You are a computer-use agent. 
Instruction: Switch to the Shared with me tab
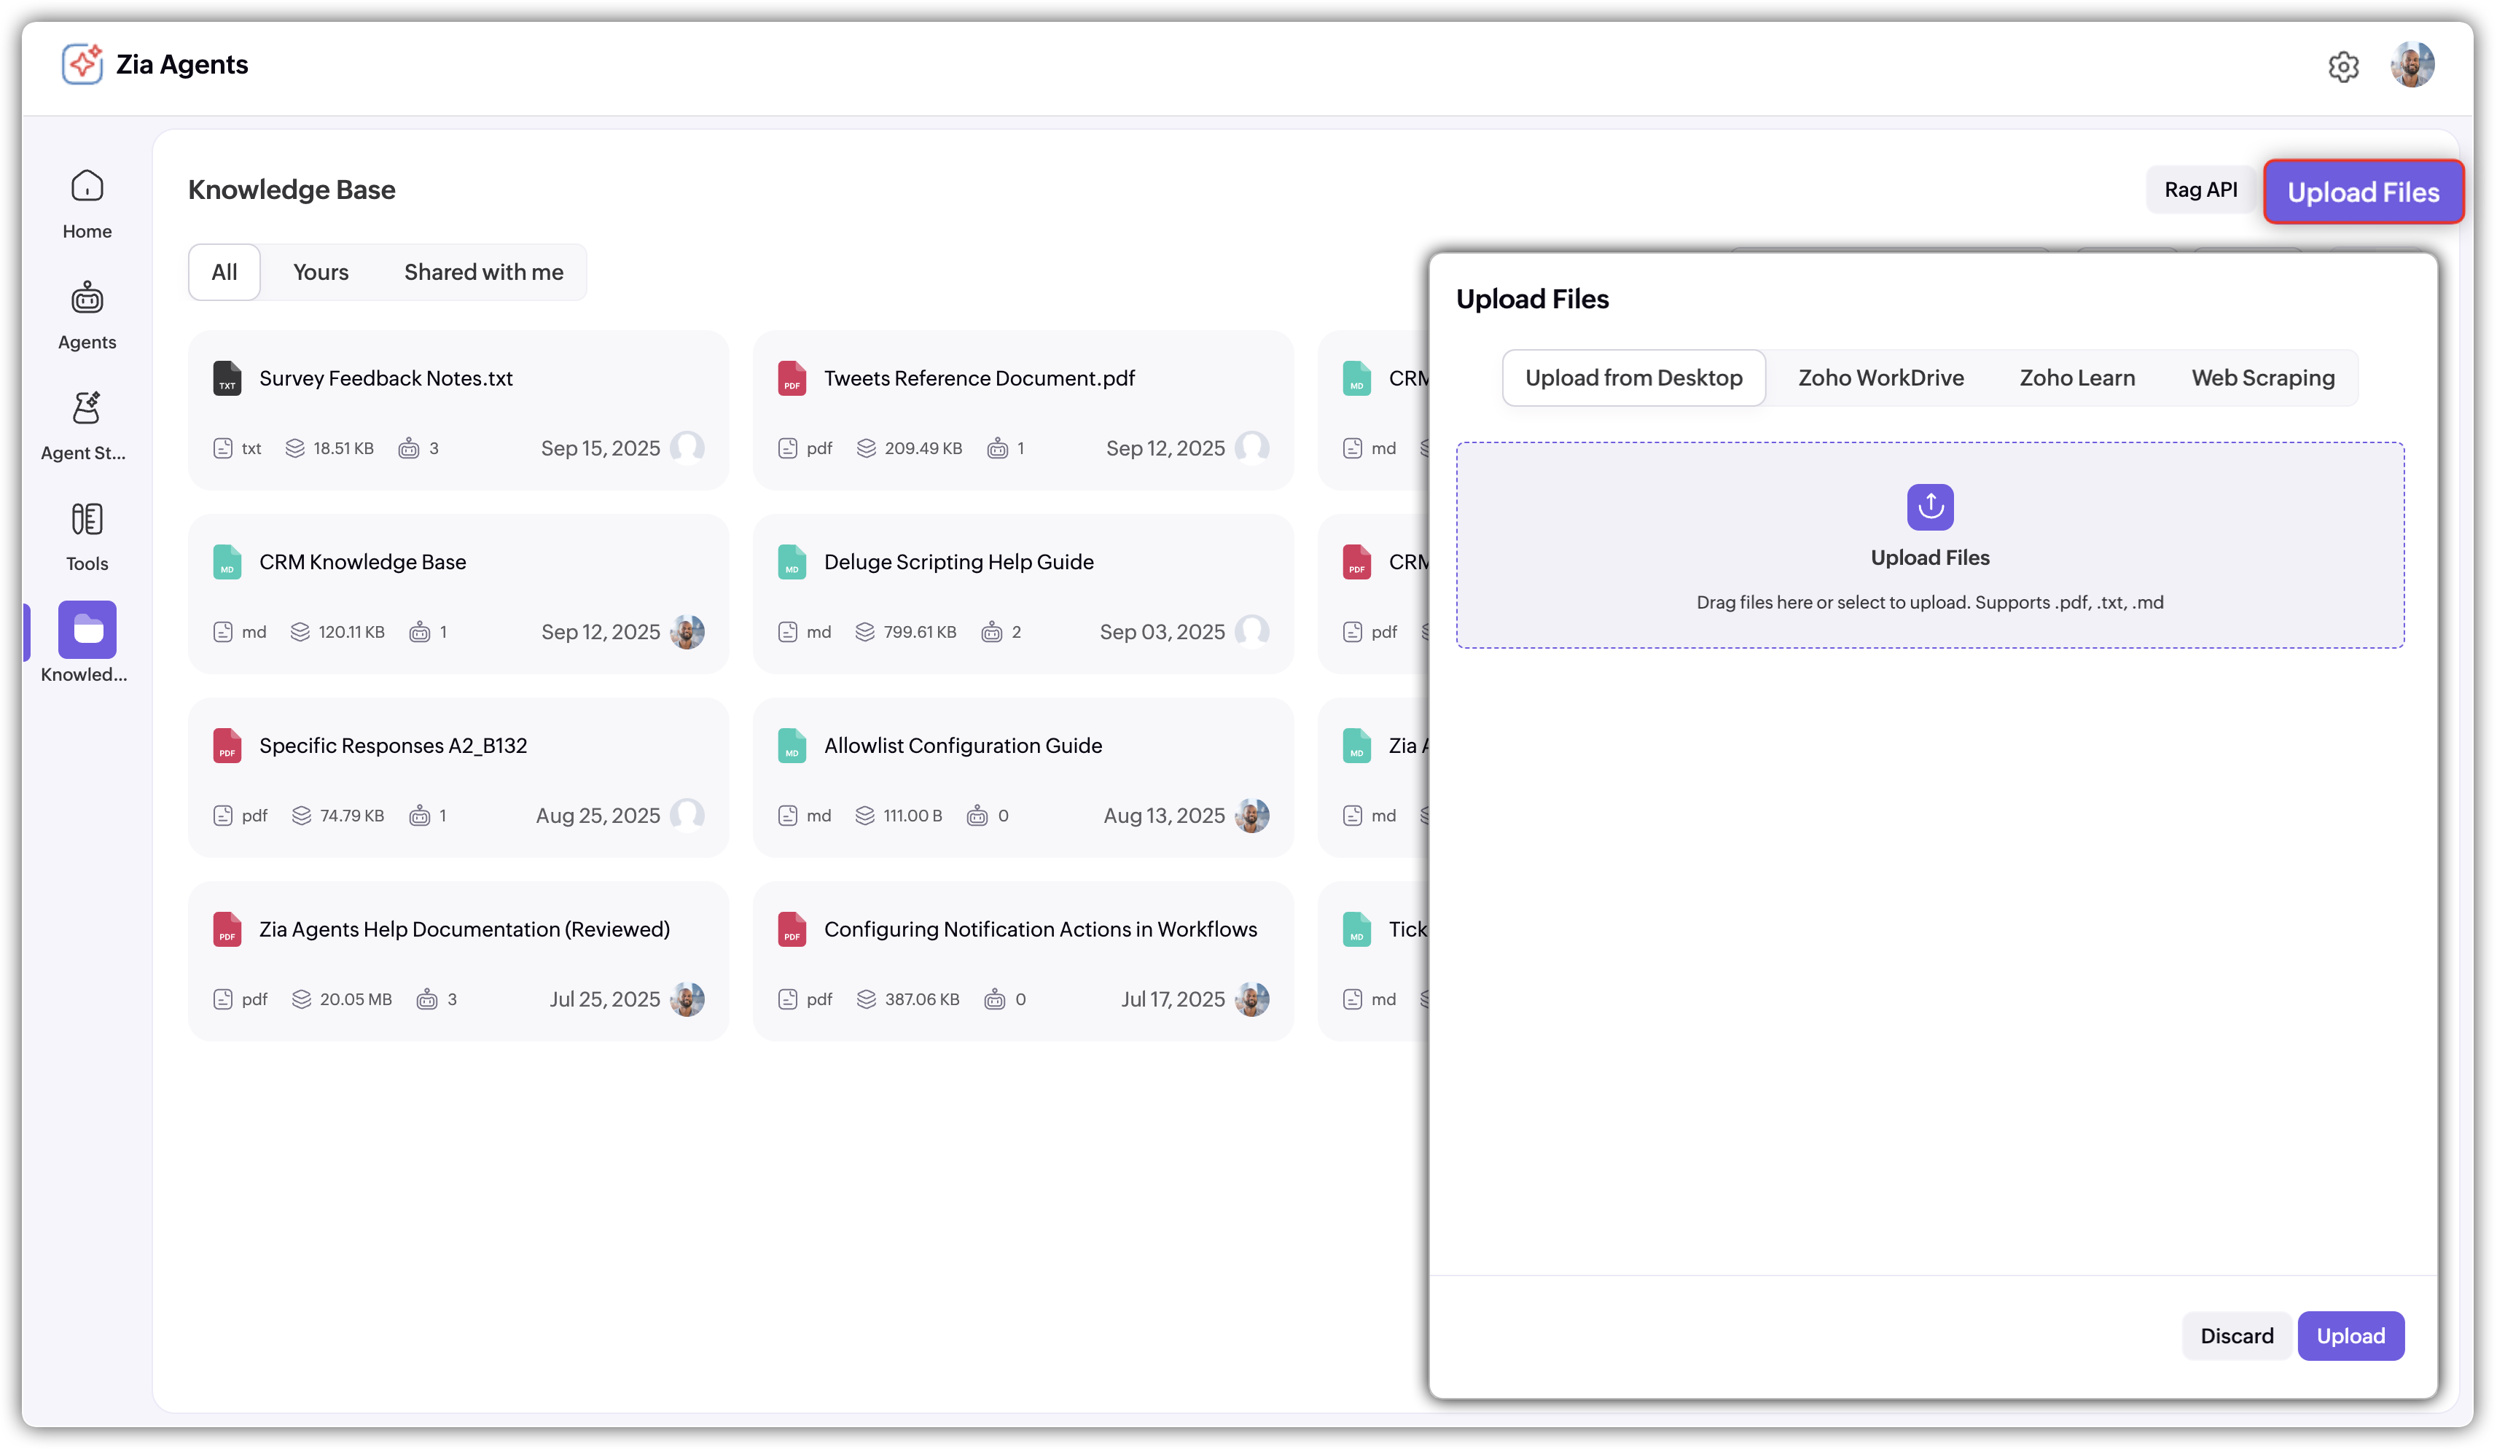coord(483,272)
